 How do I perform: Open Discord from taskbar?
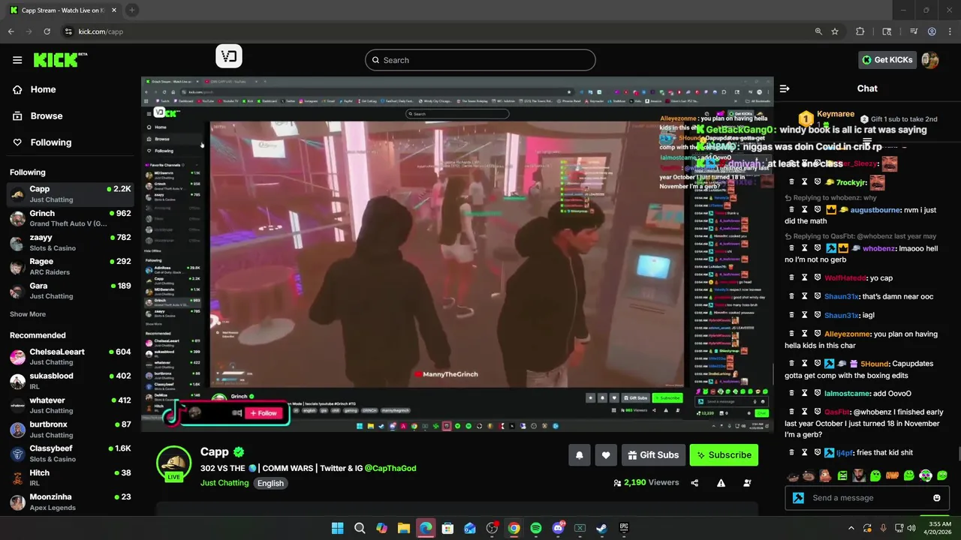point(558,528)
